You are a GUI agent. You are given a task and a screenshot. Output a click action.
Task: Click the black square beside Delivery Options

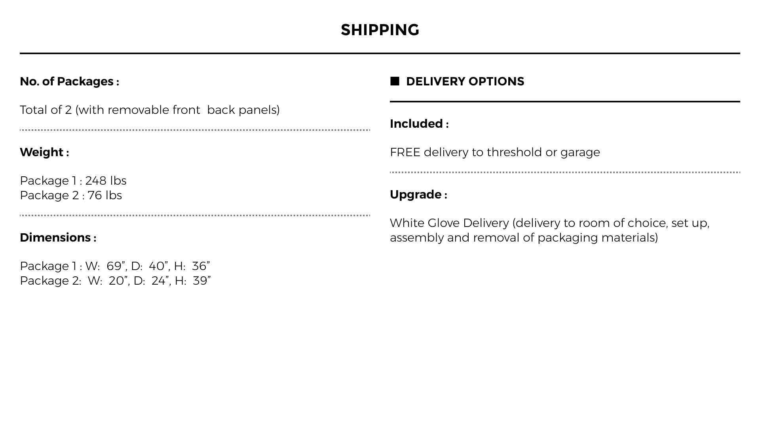tap(395, 81)
